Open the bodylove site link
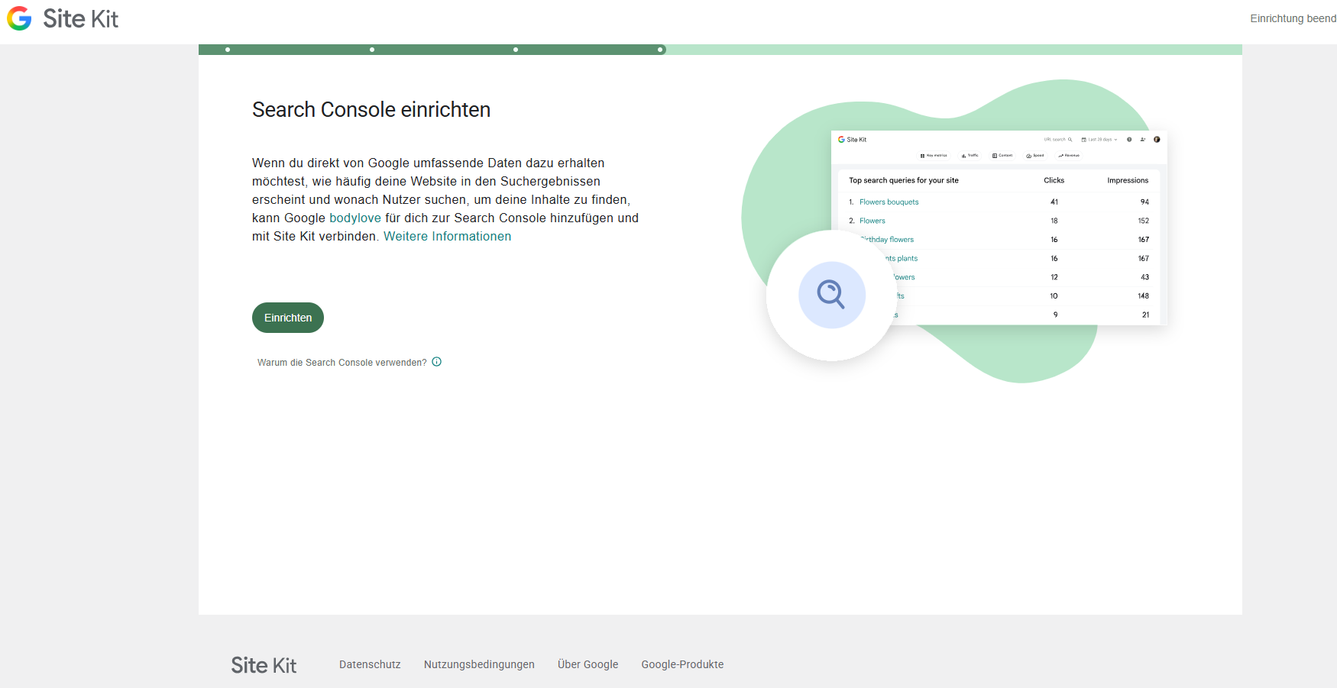 pyautogui.click(x=355, y=218)
